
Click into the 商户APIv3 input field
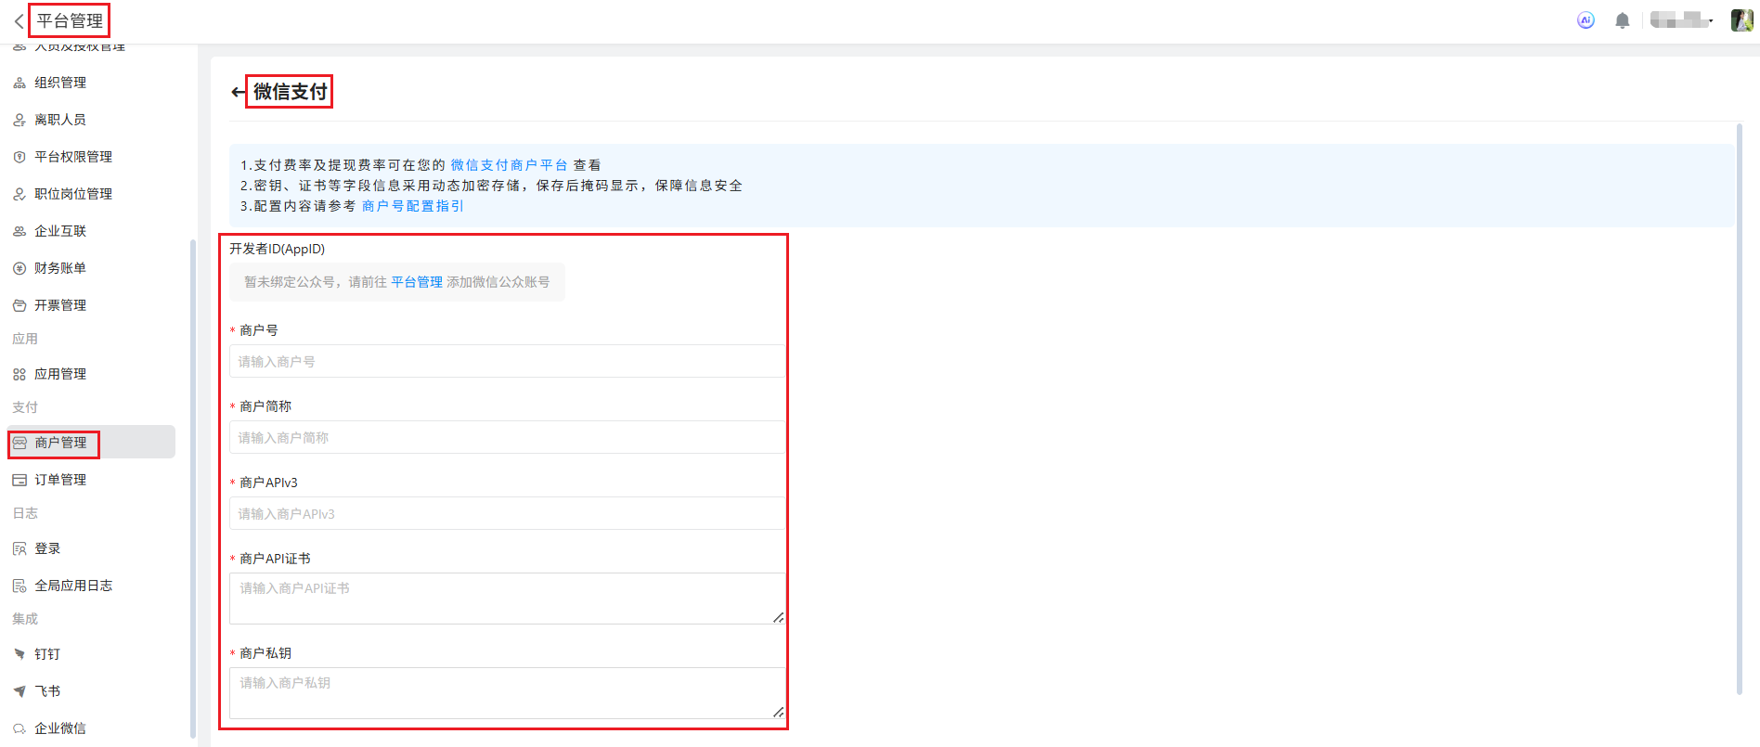507,514
